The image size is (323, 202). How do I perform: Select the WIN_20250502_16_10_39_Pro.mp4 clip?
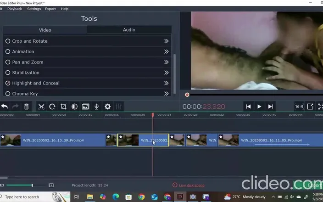click(52, 140)
